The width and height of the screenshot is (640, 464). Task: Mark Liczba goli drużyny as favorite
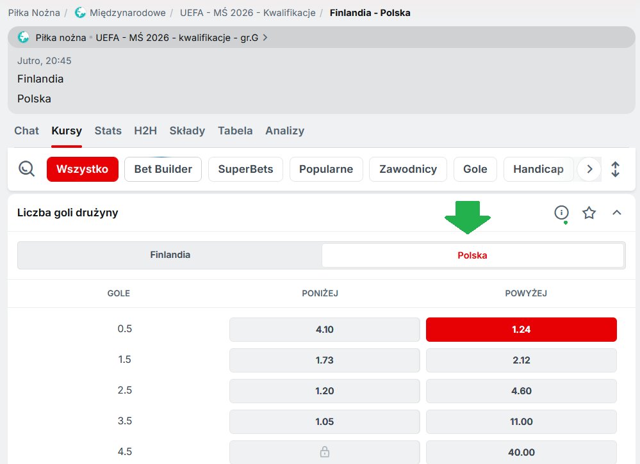coord(589,212)
